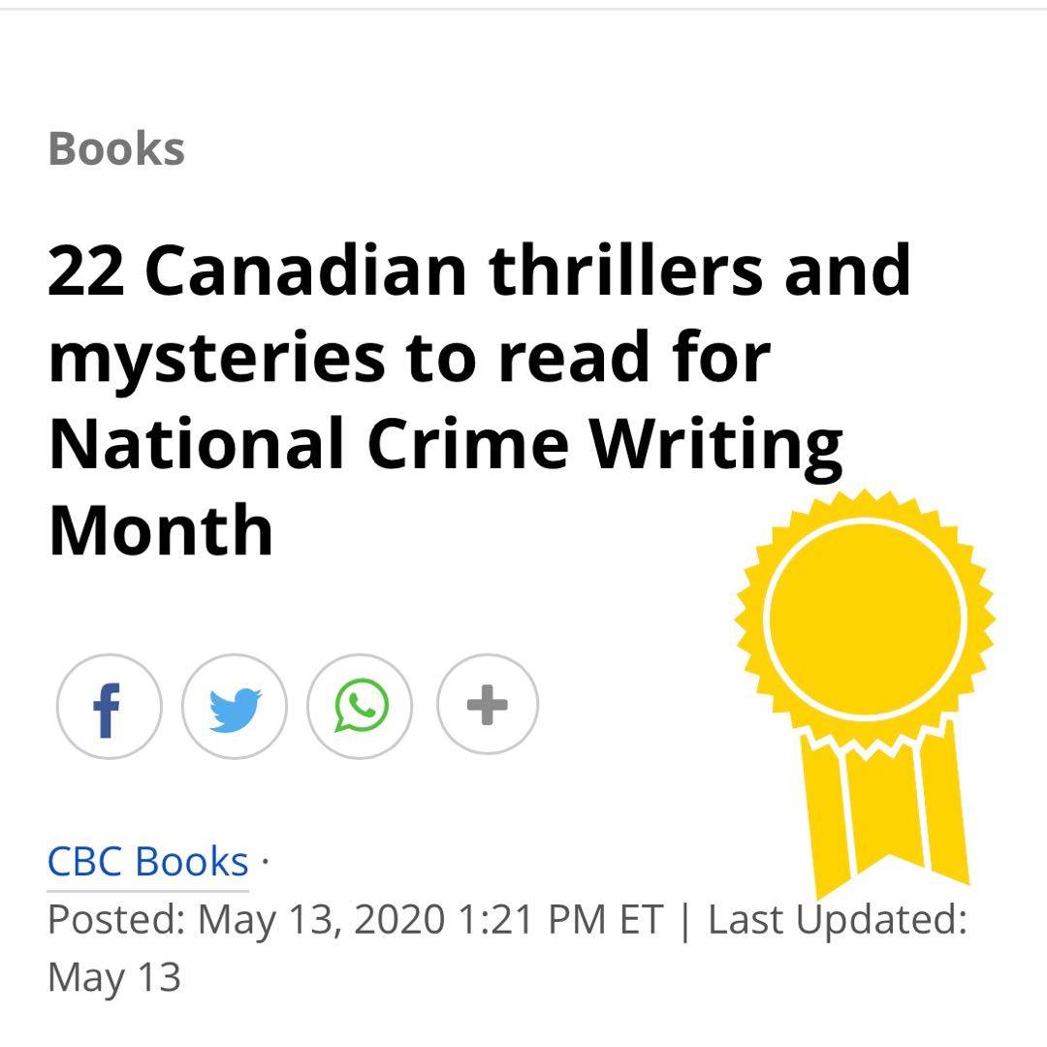Click the "Last Updated:" label

pyautogui.click(x=838, y=919)
